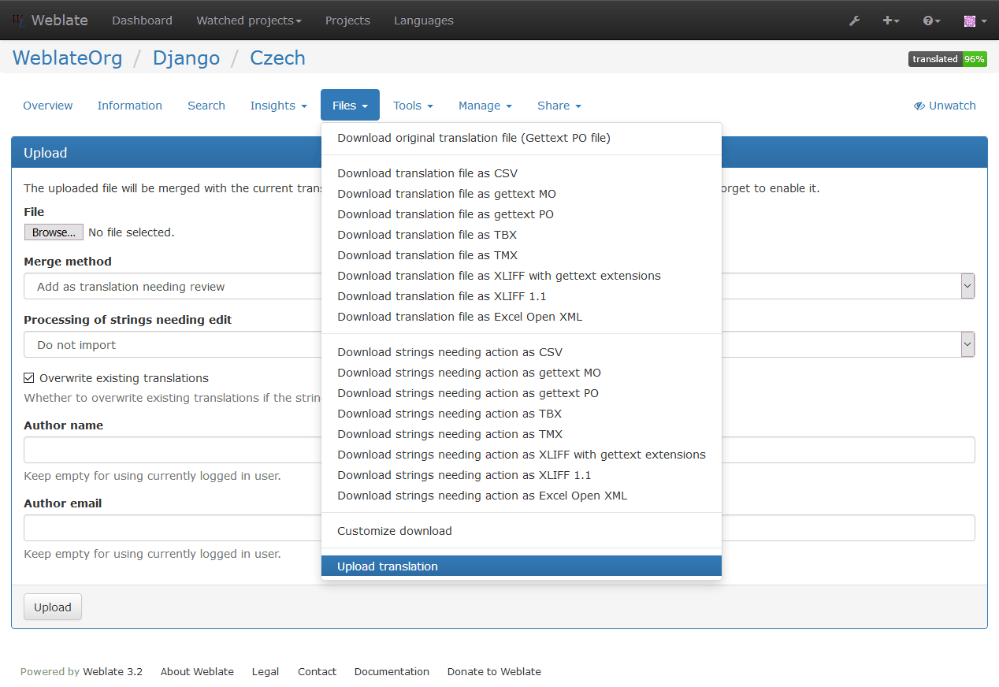The image size is (999, 687).
Task: Open Weblate 3.2 footer link
Action: (x=113, y=672)
